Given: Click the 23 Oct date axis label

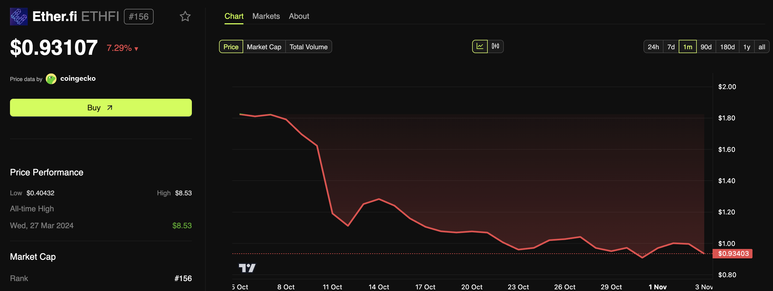Looking at the screenshot, I should 518,287.
